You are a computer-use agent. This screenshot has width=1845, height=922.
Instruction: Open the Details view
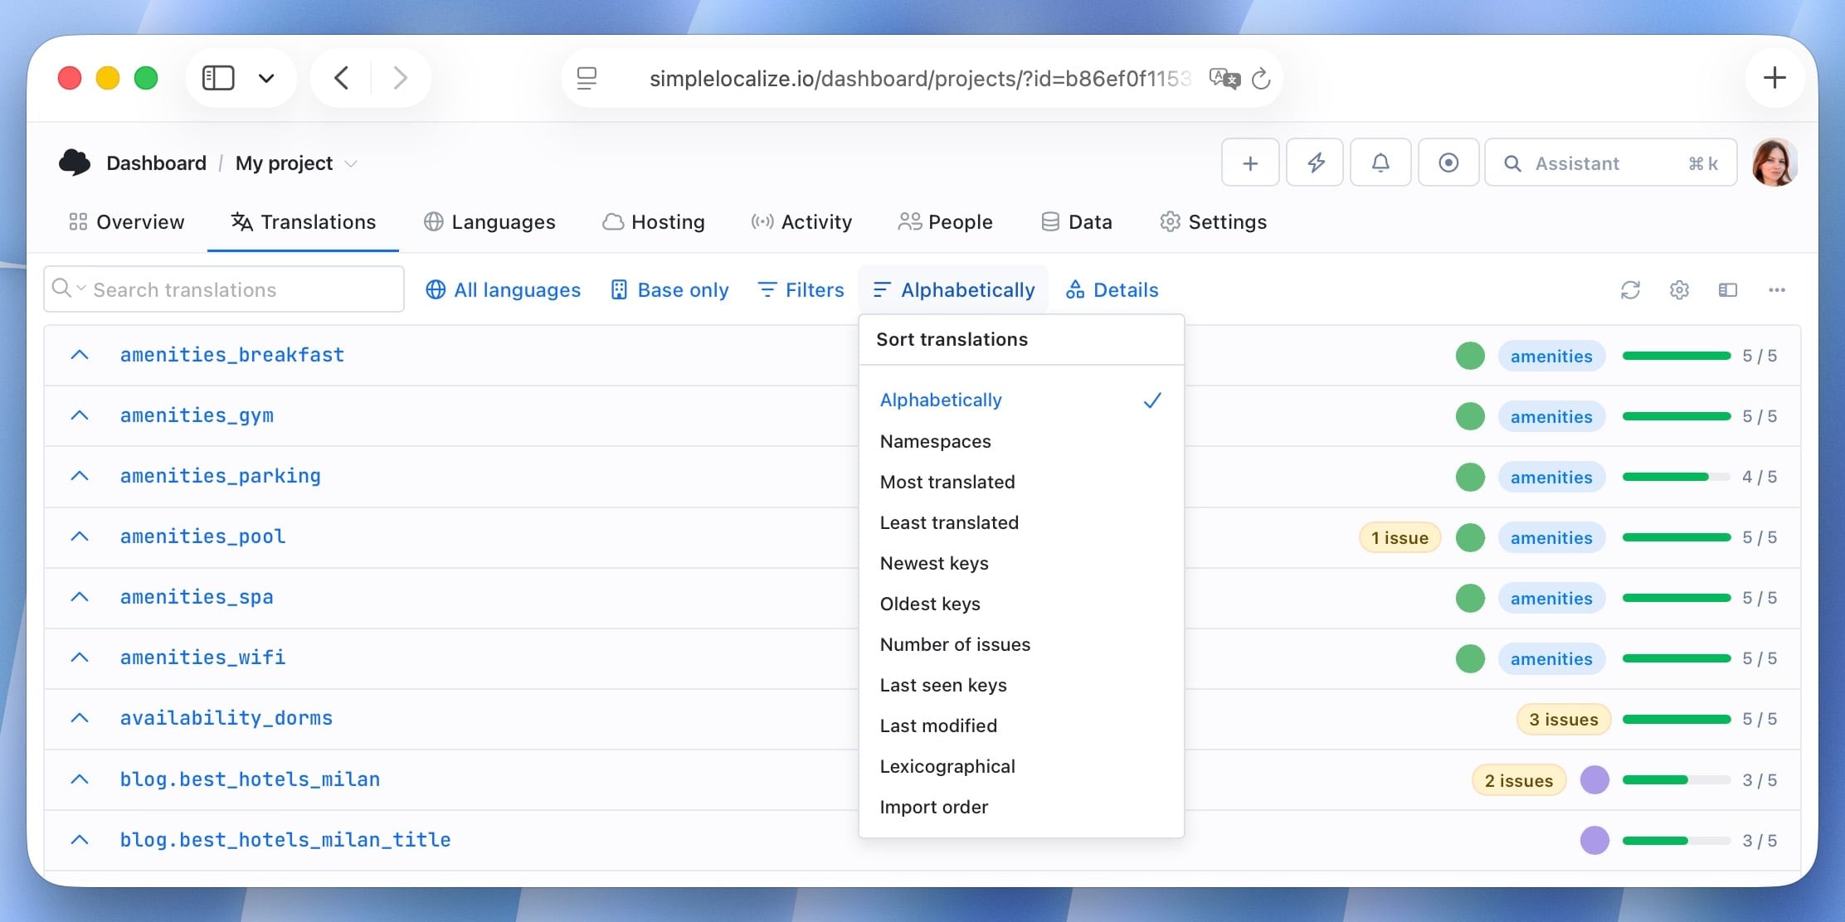[x=1112, y=290]
